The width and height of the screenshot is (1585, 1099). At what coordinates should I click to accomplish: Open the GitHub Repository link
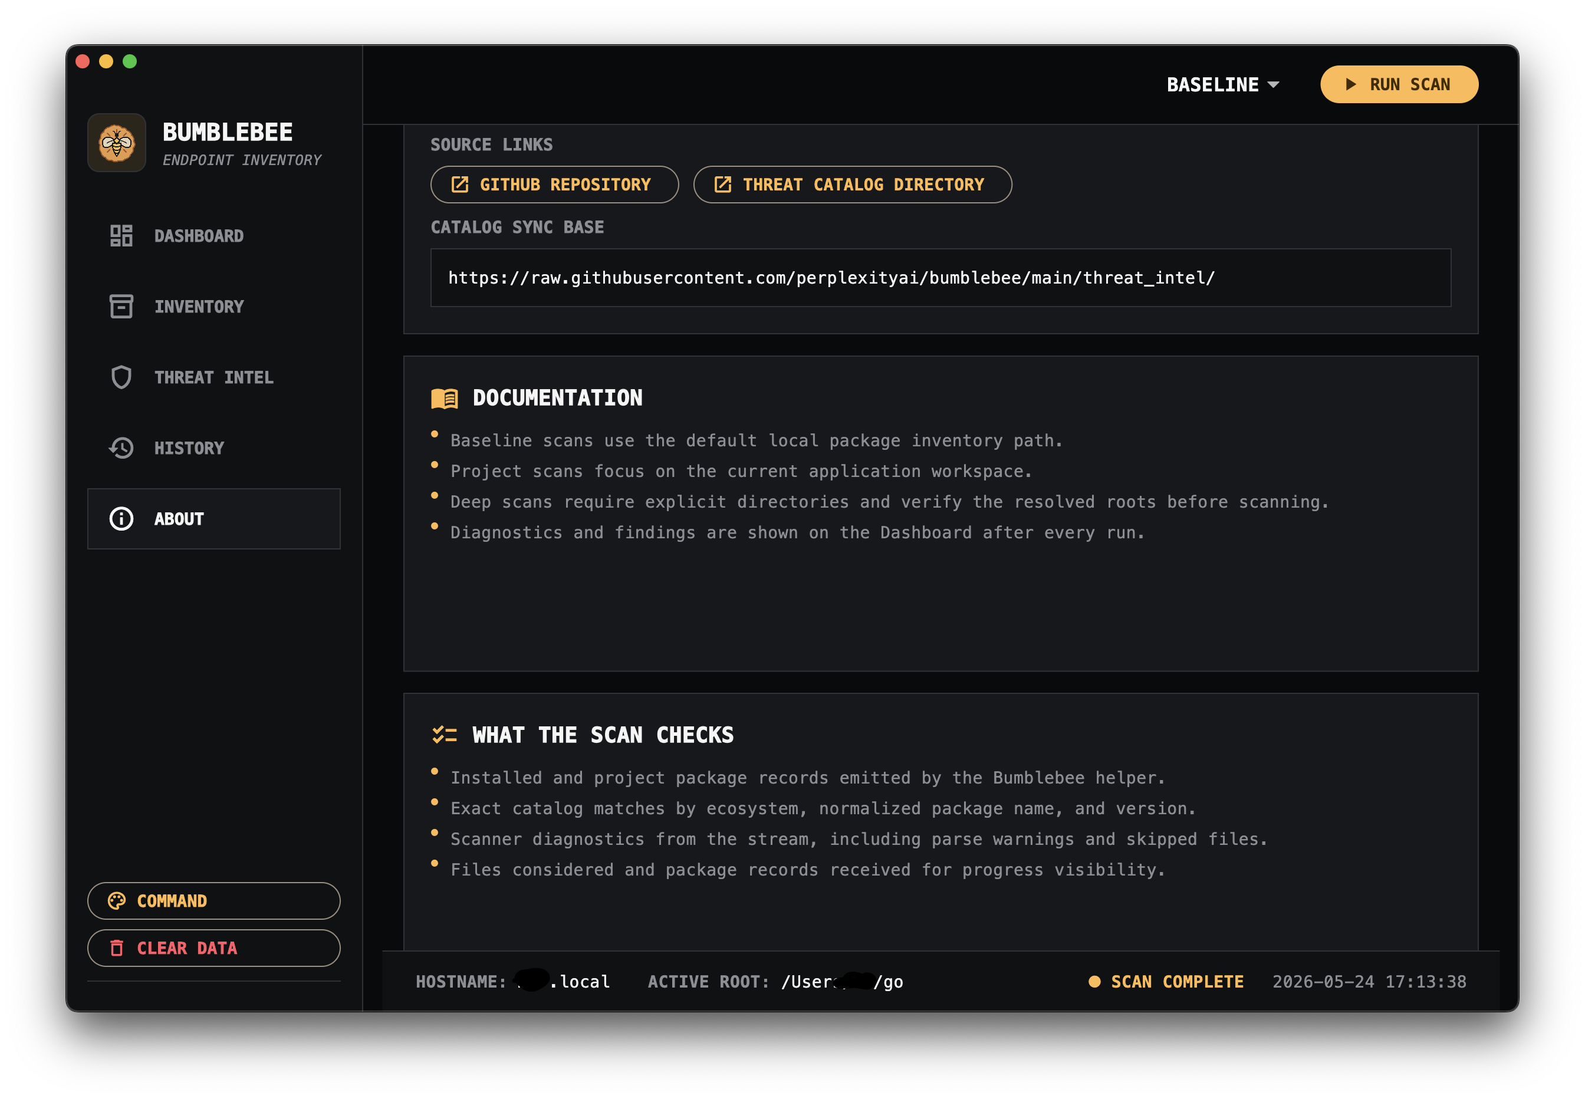tap(554, 185)
